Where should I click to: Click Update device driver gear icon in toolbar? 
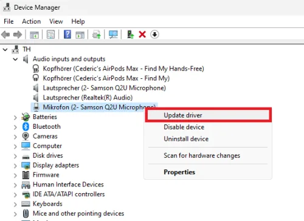[x=97, y=35]
